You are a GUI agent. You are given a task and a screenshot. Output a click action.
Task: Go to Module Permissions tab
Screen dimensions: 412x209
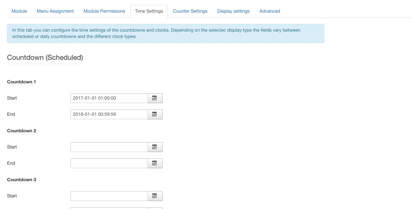click(104, 11)
